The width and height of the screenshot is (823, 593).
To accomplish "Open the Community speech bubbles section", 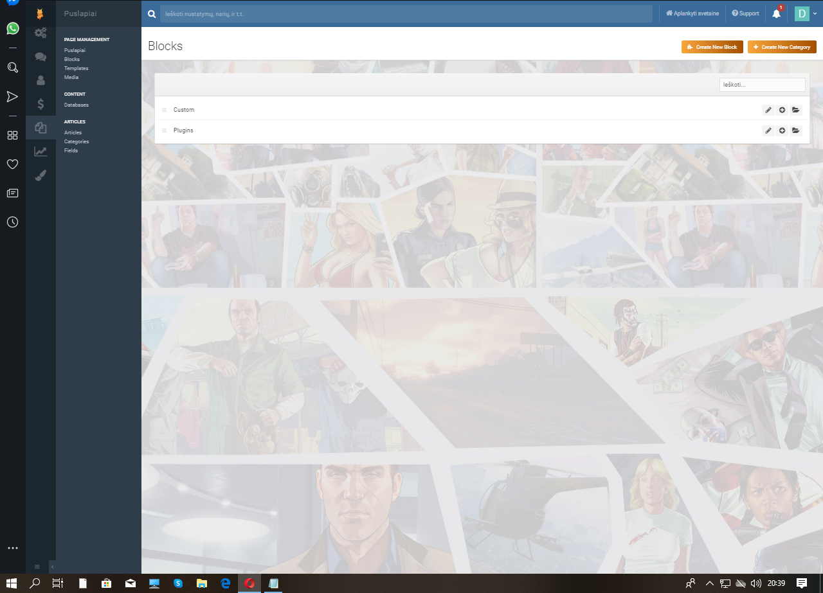I will point(41,57).
